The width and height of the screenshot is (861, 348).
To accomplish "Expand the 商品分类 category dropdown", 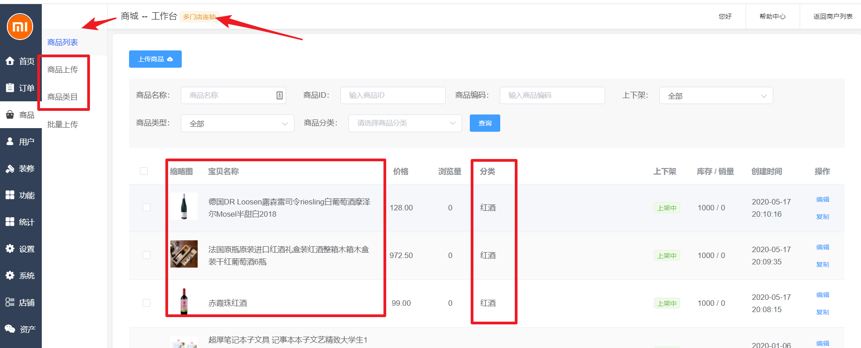I will (x=405, y=123).
